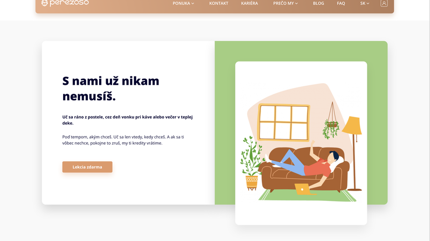Choose the SK language label
This screenshot has width=430, height=241.
(363, 3)
